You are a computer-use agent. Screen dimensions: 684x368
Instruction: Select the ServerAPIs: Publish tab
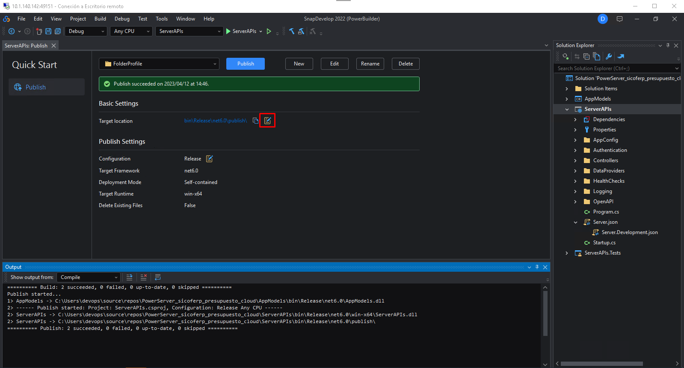[26, 46]
